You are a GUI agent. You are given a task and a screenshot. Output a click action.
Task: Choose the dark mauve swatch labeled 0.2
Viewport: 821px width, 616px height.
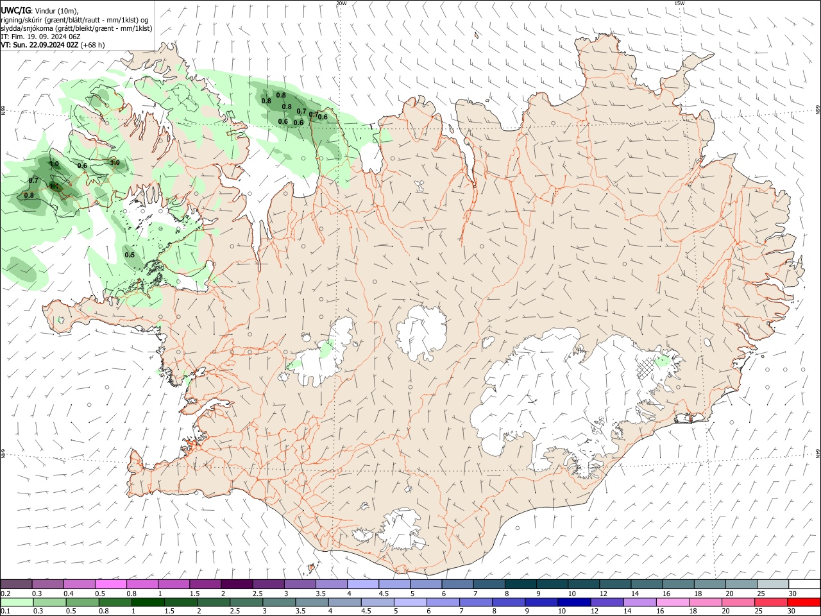pos(16,584)
